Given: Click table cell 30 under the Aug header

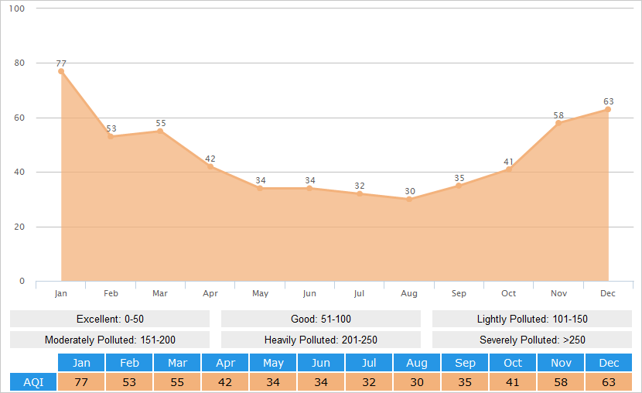Looking at the screenshot, I should click(x=416, y=382).
